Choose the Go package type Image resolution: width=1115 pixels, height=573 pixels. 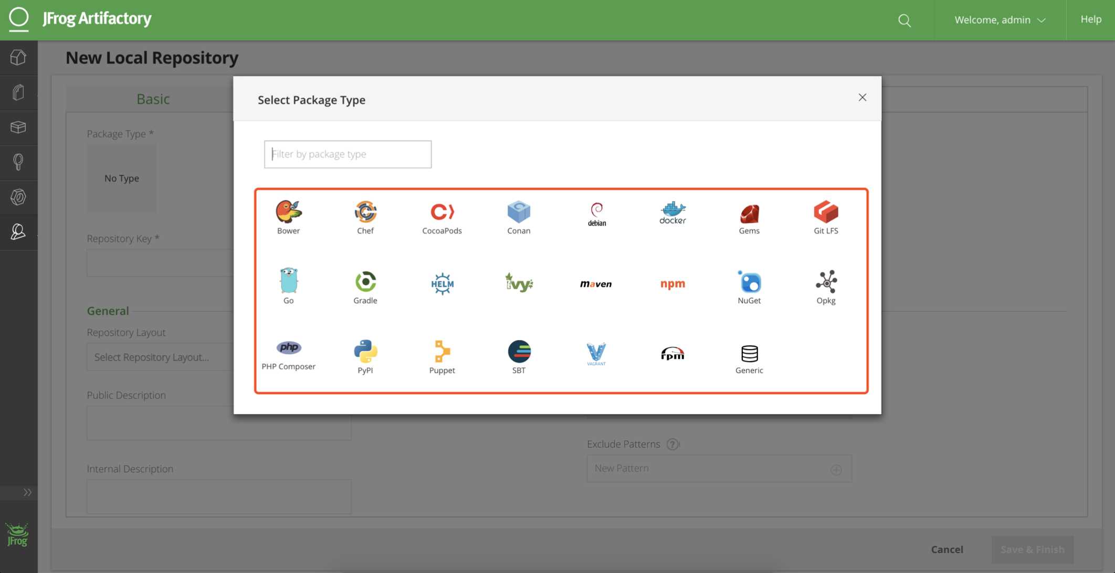pyautogui.click(x=288, y=286)
